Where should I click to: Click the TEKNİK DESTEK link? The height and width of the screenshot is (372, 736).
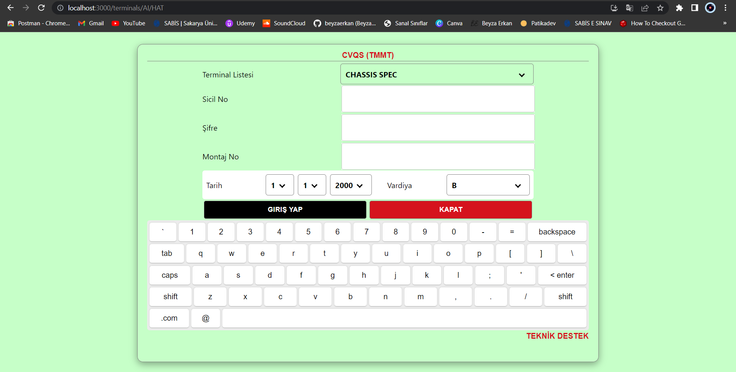(x=557, y=336)
